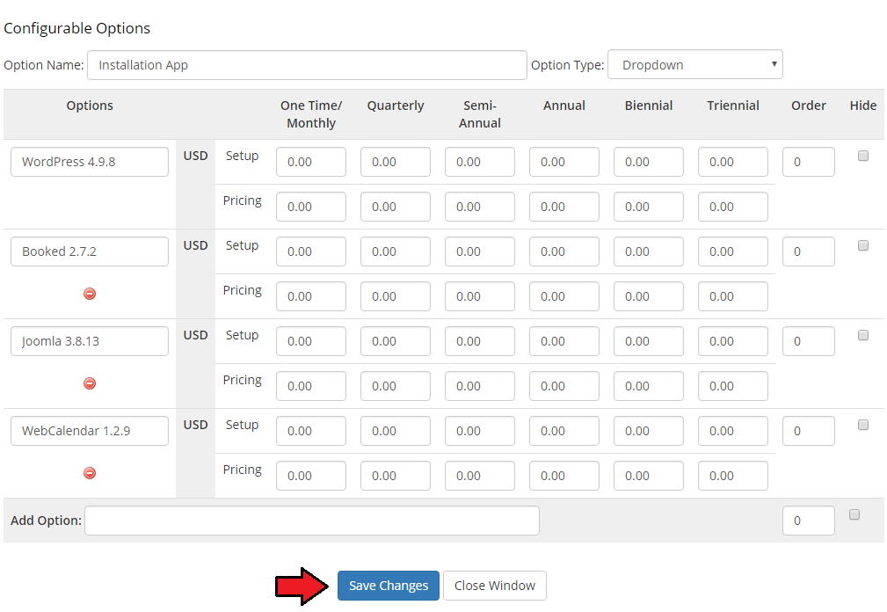Click the 'Triennial' column header
Viewport: 887px width, 612px height.
click(733, 106)
